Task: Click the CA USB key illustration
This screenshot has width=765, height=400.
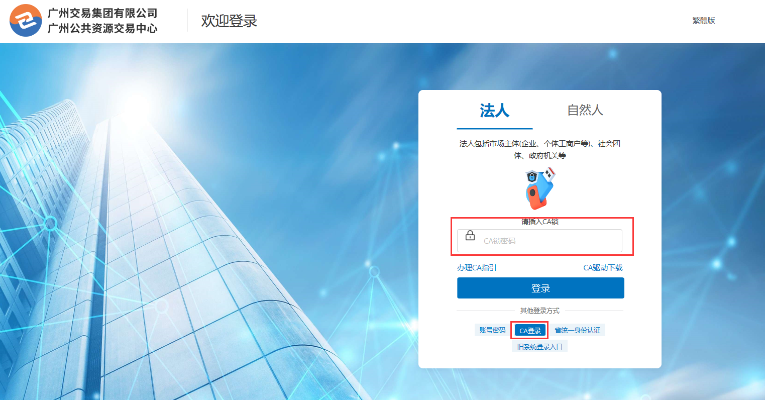Action: 540,188
